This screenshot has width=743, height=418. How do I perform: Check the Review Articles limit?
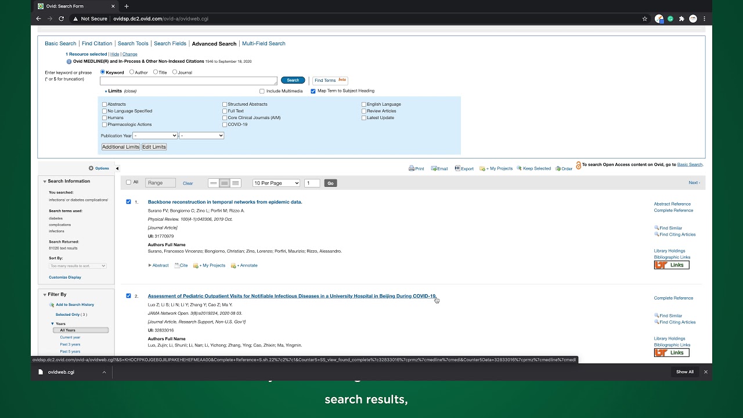pyautogui.click(x=364, y=111)
